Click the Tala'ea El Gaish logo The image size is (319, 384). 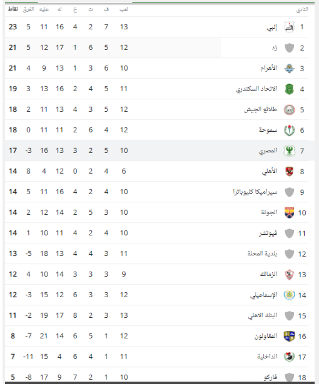[x=290, y=109]
